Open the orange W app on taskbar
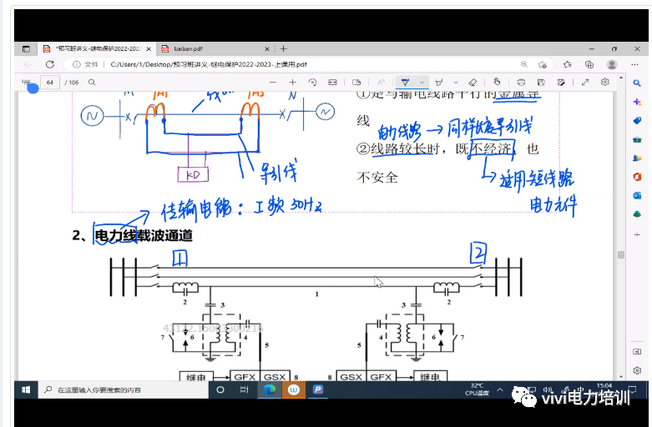 (294, 390)
